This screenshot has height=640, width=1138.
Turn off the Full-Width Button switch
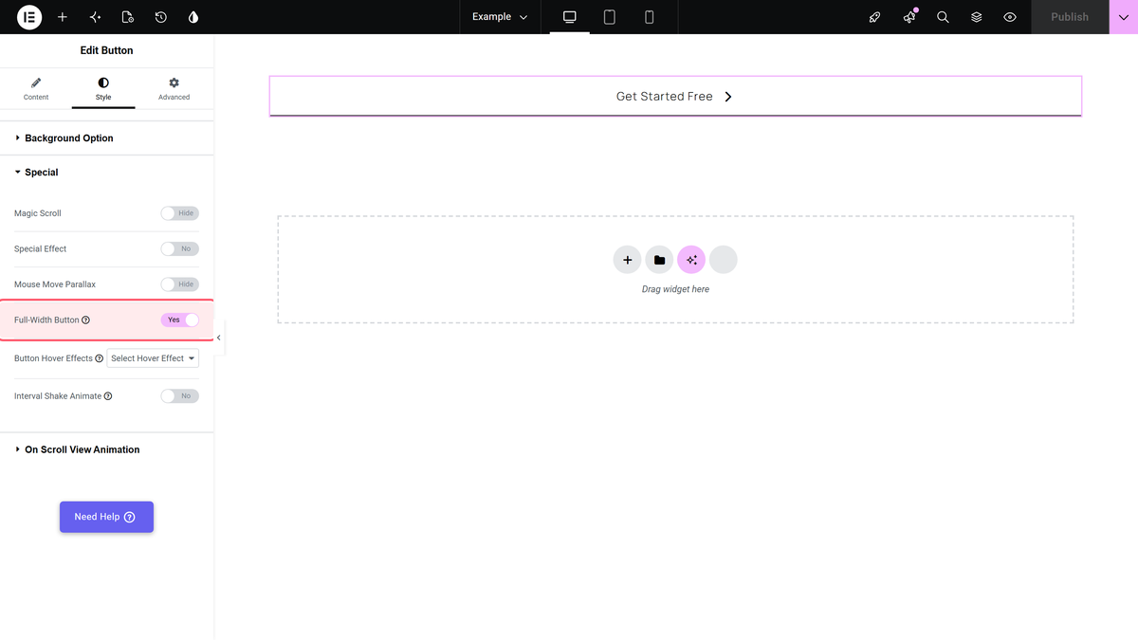179,320
